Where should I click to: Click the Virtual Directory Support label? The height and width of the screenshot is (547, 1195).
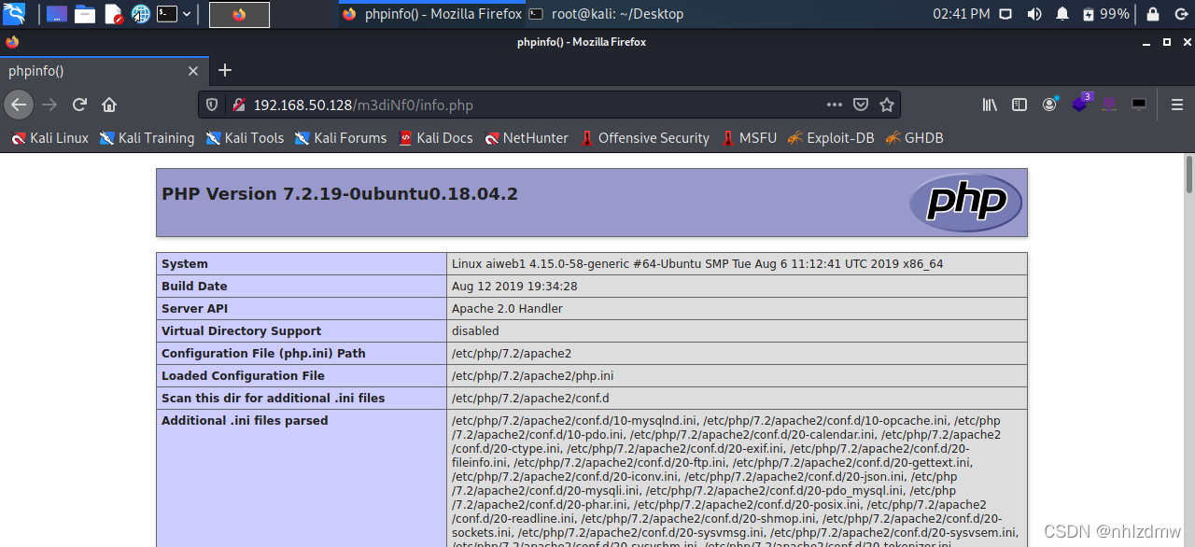(241, 331)
